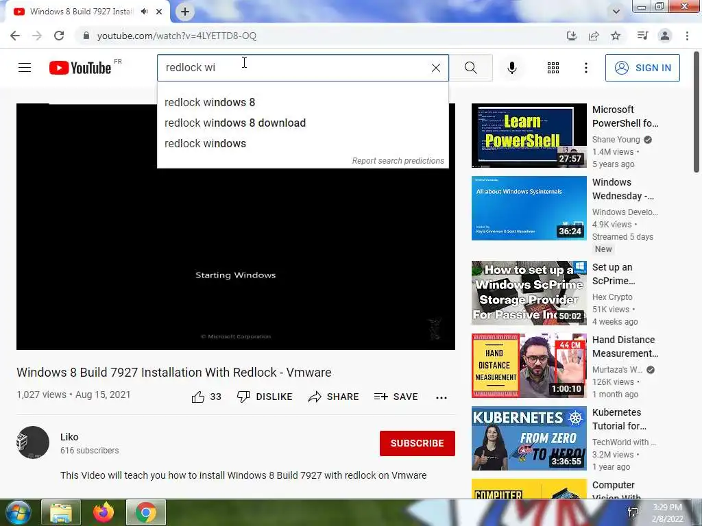Click the video player area
702x526 pixels.
click(x=236, y=227)
